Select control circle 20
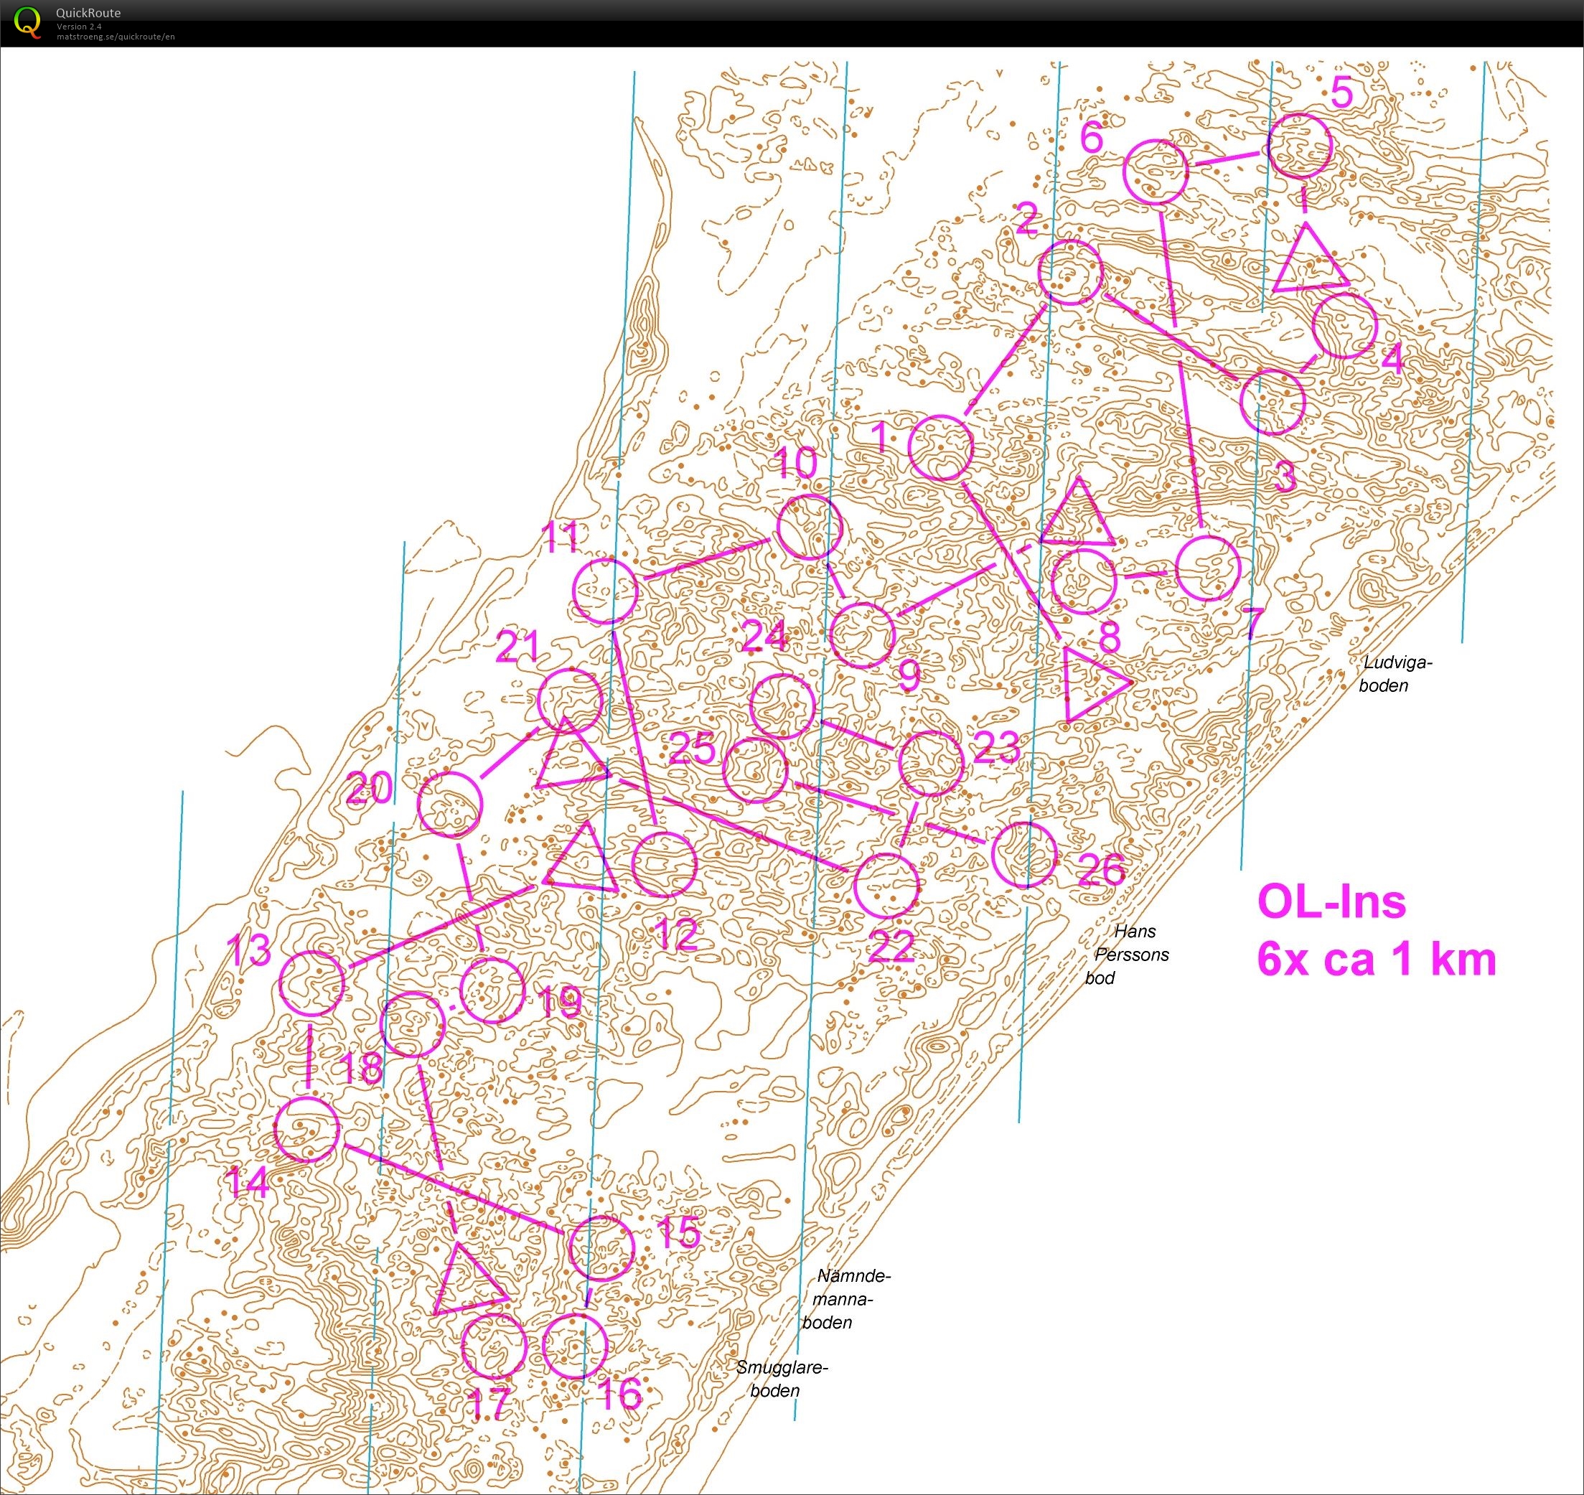1584x1495 pixels. point(450,804)
